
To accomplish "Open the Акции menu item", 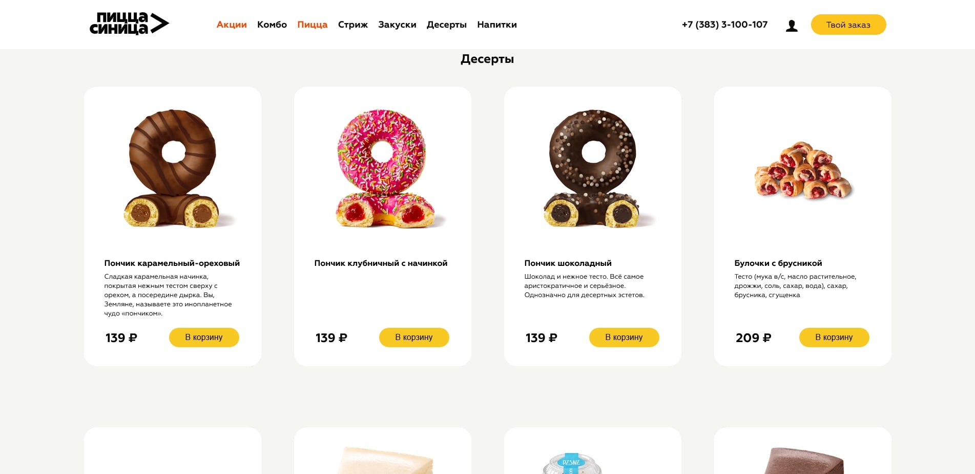I will point(232,25).
